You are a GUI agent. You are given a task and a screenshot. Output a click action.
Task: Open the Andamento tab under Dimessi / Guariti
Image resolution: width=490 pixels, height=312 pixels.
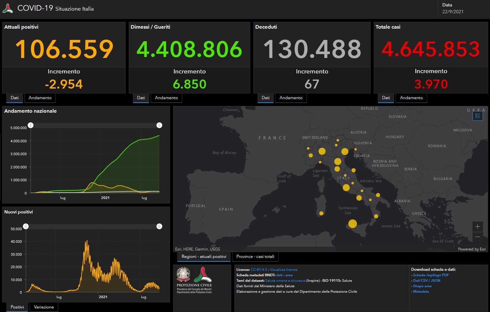166,98
